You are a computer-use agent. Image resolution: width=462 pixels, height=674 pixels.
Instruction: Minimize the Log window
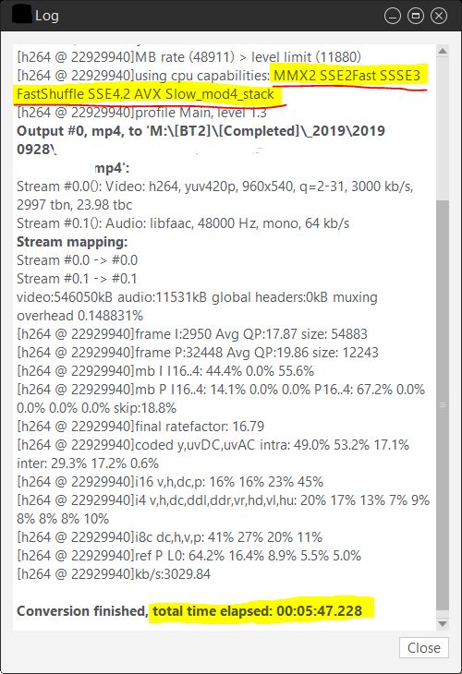point(393,16)
